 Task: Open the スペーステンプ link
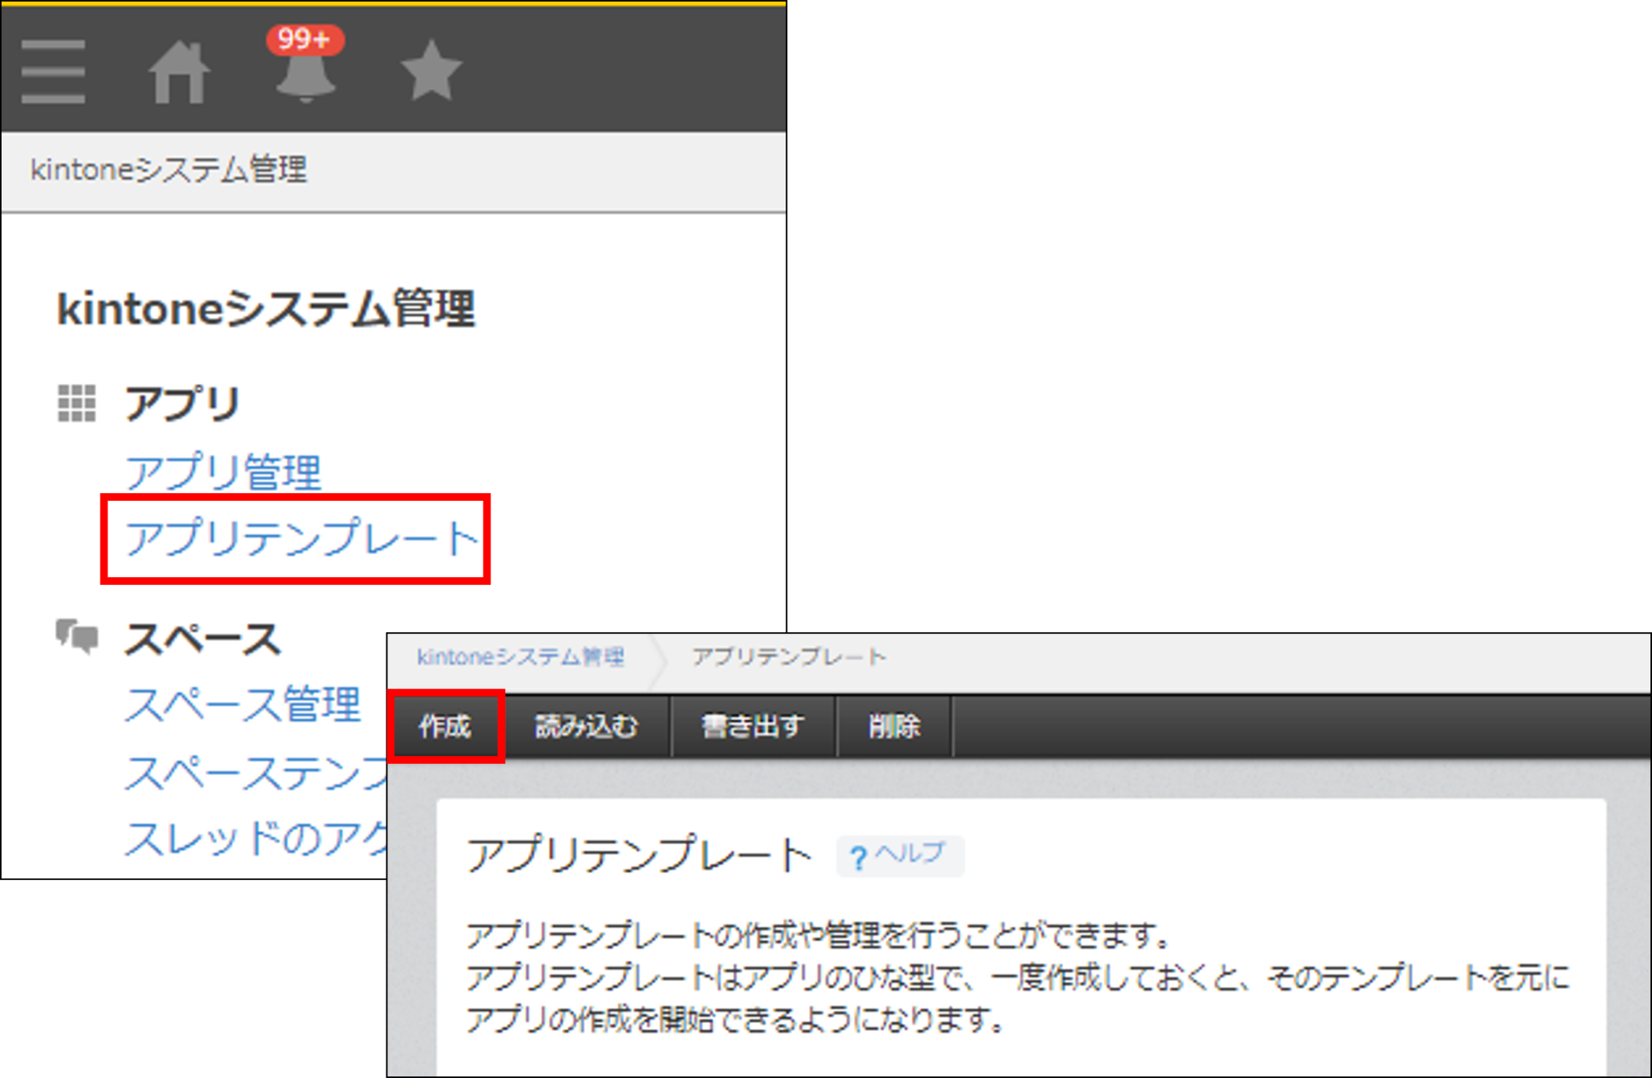click(x=257, y=773)
